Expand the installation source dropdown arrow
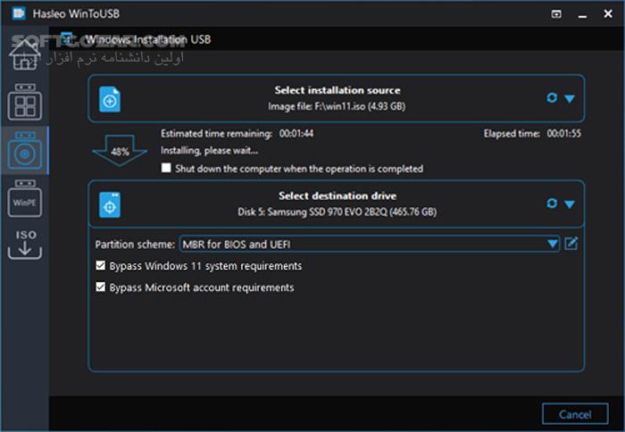 click(570, 98)
